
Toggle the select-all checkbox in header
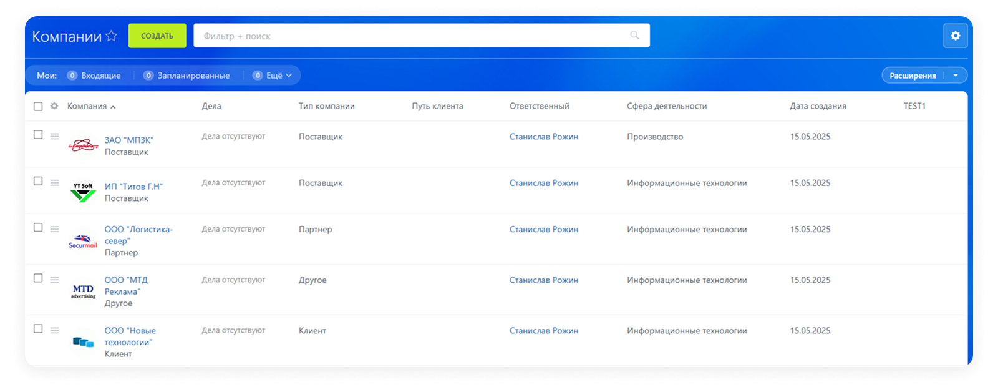point(38,106)
